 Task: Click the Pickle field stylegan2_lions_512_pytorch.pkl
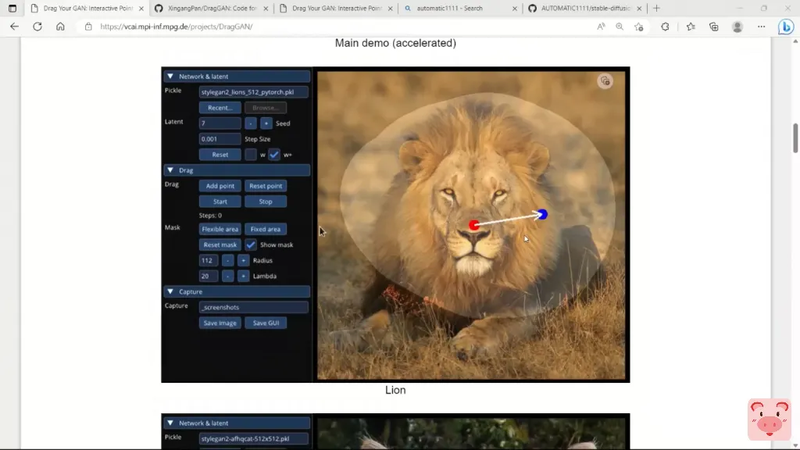[254, 92]
